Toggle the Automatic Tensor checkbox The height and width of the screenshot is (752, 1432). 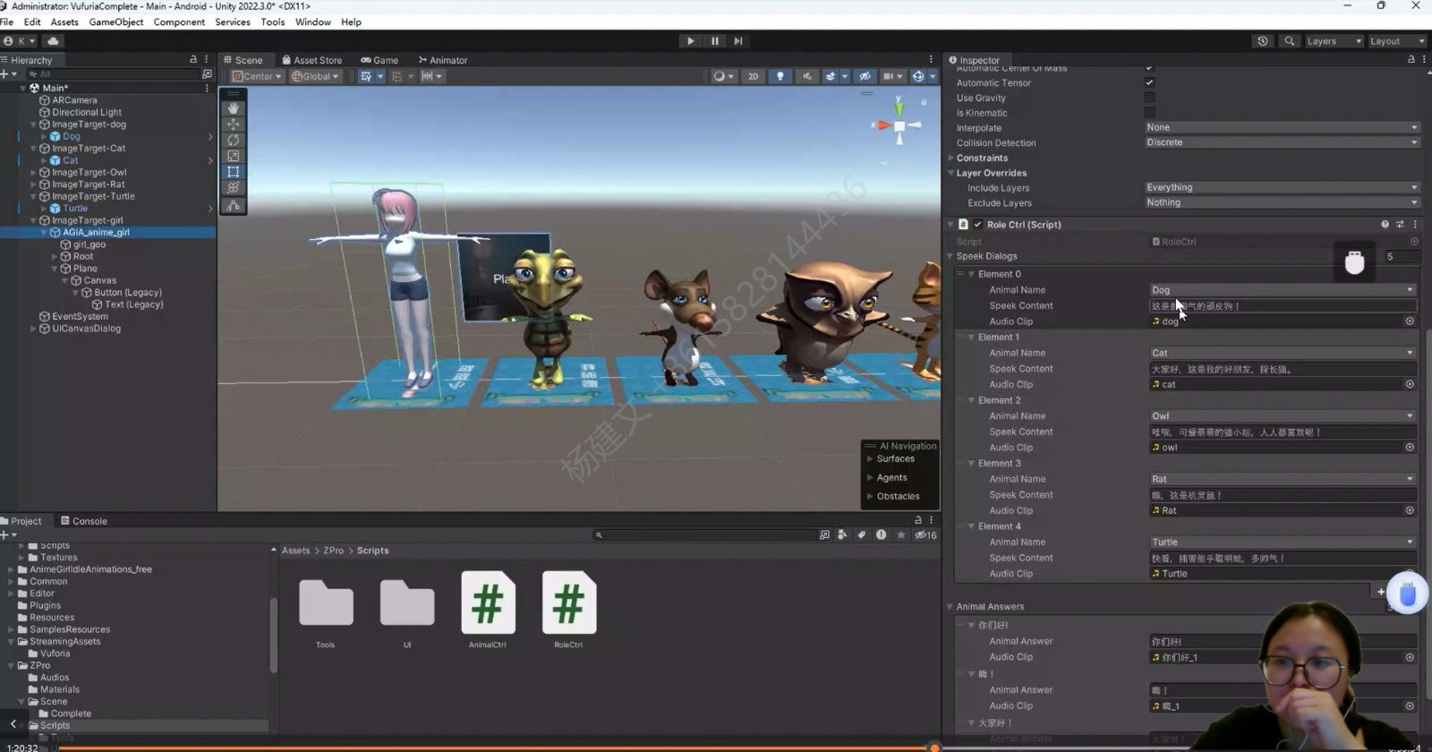pos(1150,82)
